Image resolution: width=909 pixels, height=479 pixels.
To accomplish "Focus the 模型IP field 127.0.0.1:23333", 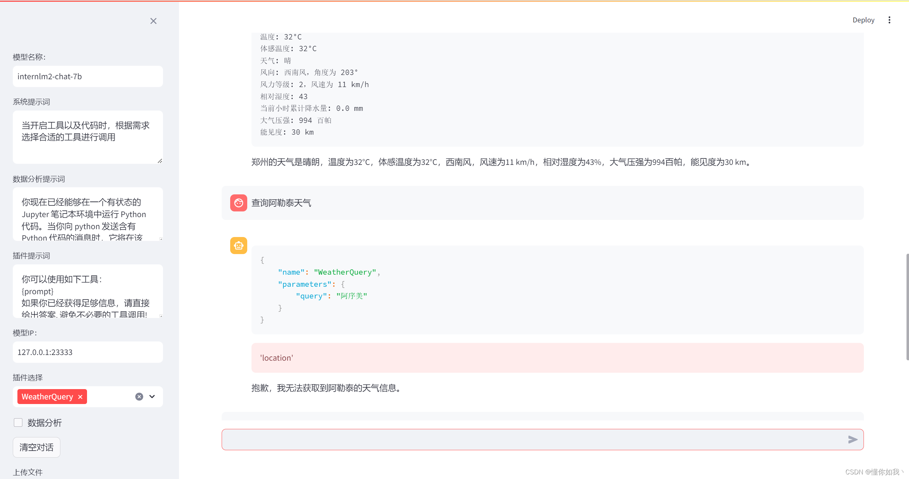I will point(88,352).
